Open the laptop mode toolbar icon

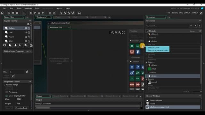tap(79, 13)
